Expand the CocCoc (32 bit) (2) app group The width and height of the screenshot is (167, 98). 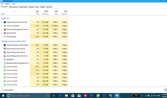pyautogui.click(x=2, y=26)
